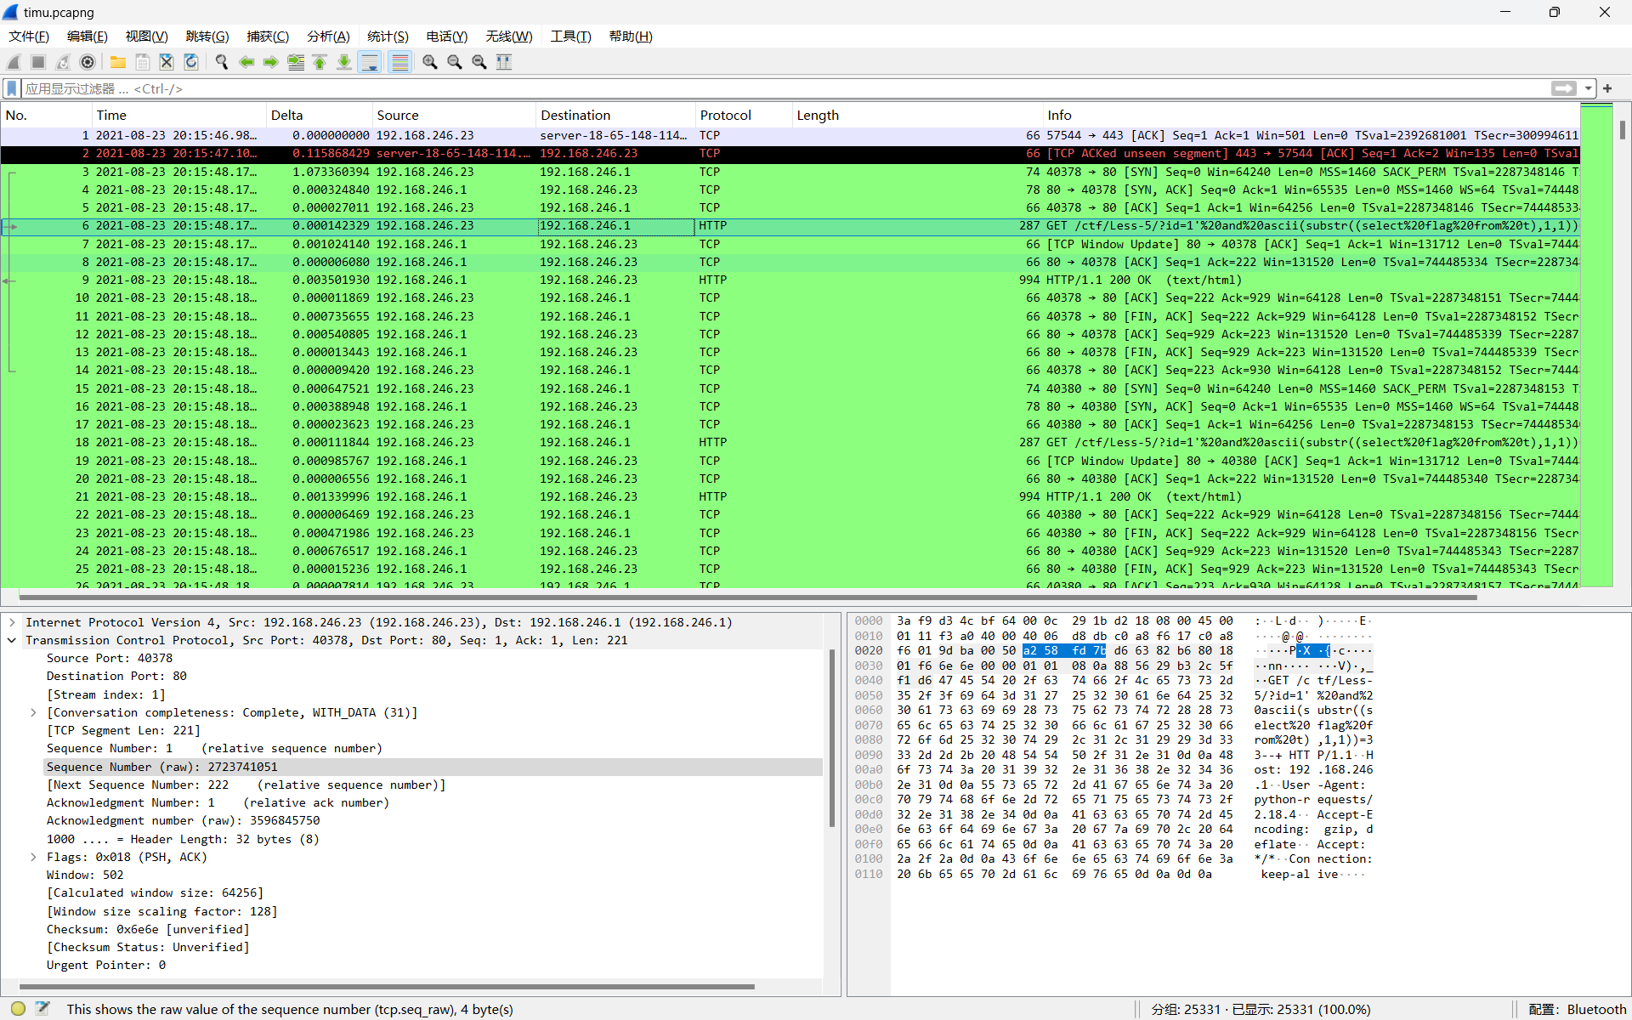Click the resize columns icon
1632x1020 pixels.
(504, 62)
